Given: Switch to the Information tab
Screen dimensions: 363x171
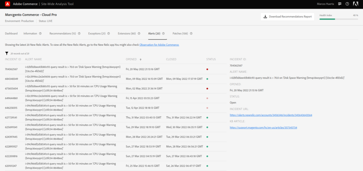Looking at the screenshot, I should 30,33.
